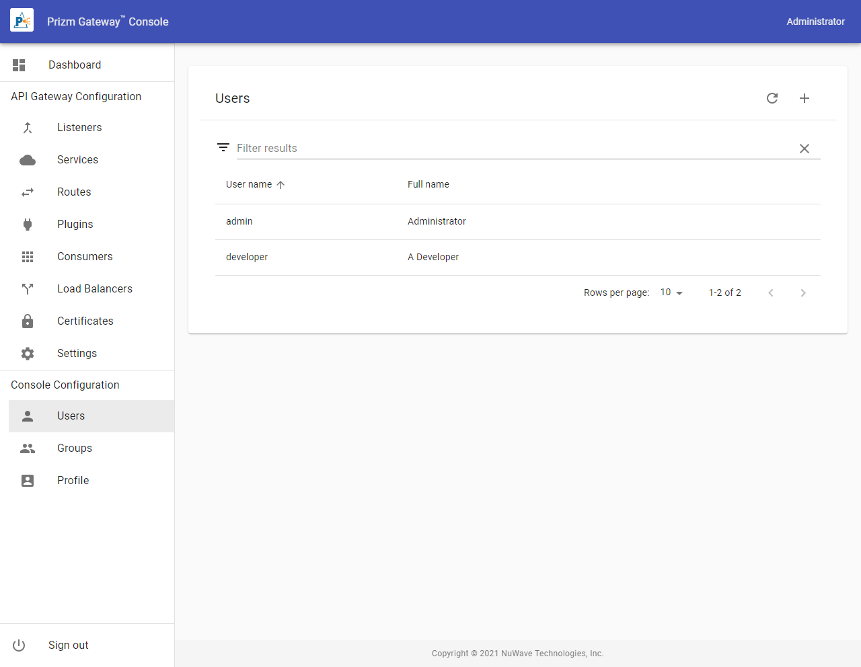Sort by the Full name column header
Screen dimensions: 861x667
428,184
